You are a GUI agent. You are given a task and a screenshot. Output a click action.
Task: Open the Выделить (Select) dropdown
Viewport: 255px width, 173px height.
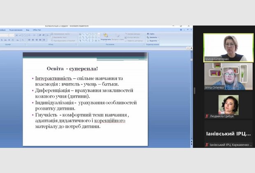click(x=153, y=41)
